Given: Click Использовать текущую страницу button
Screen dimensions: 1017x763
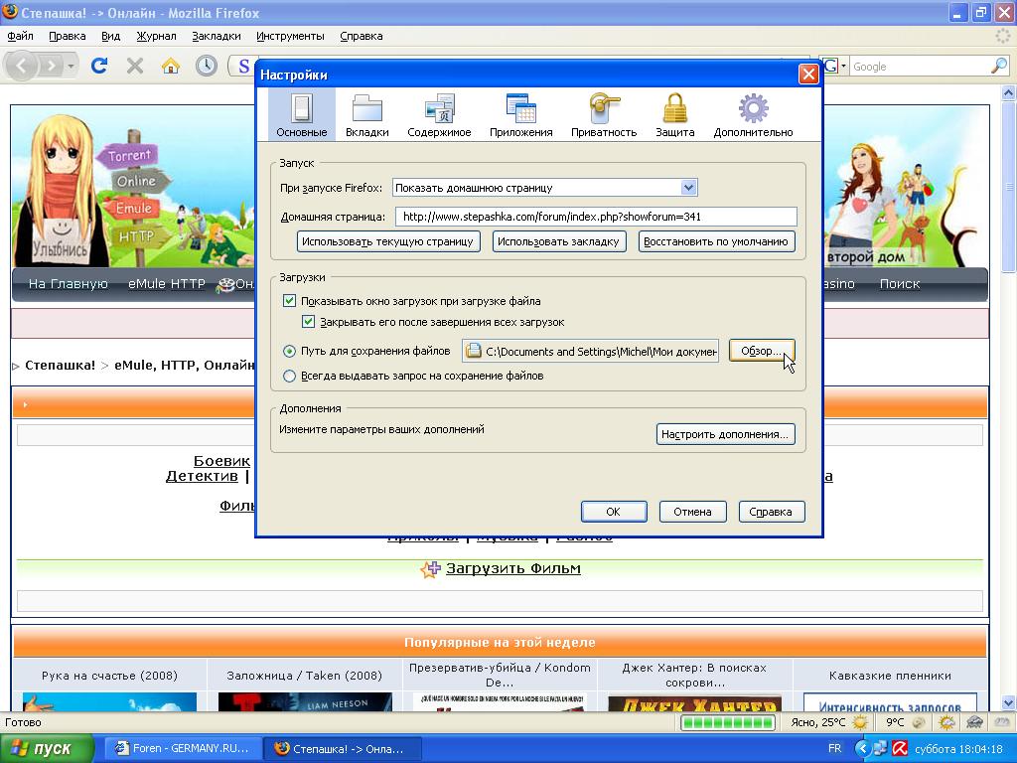Looking at the screenshot, I should [x=388, y=242].
